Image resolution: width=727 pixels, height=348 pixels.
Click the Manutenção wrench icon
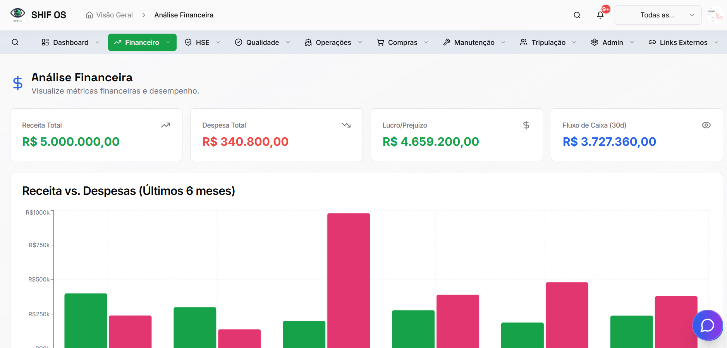447,42
